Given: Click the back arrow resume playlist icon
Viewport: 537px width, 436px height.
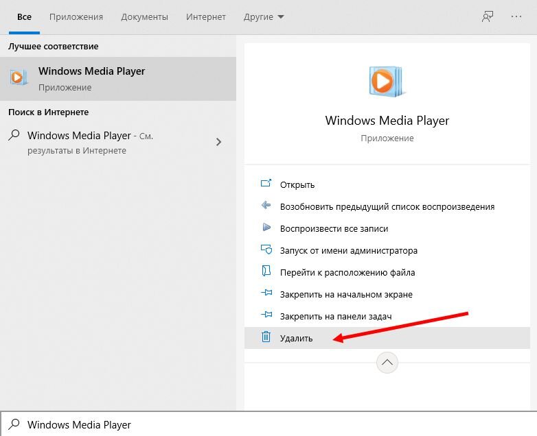Looking at the screenshot, I should [266, 205].
